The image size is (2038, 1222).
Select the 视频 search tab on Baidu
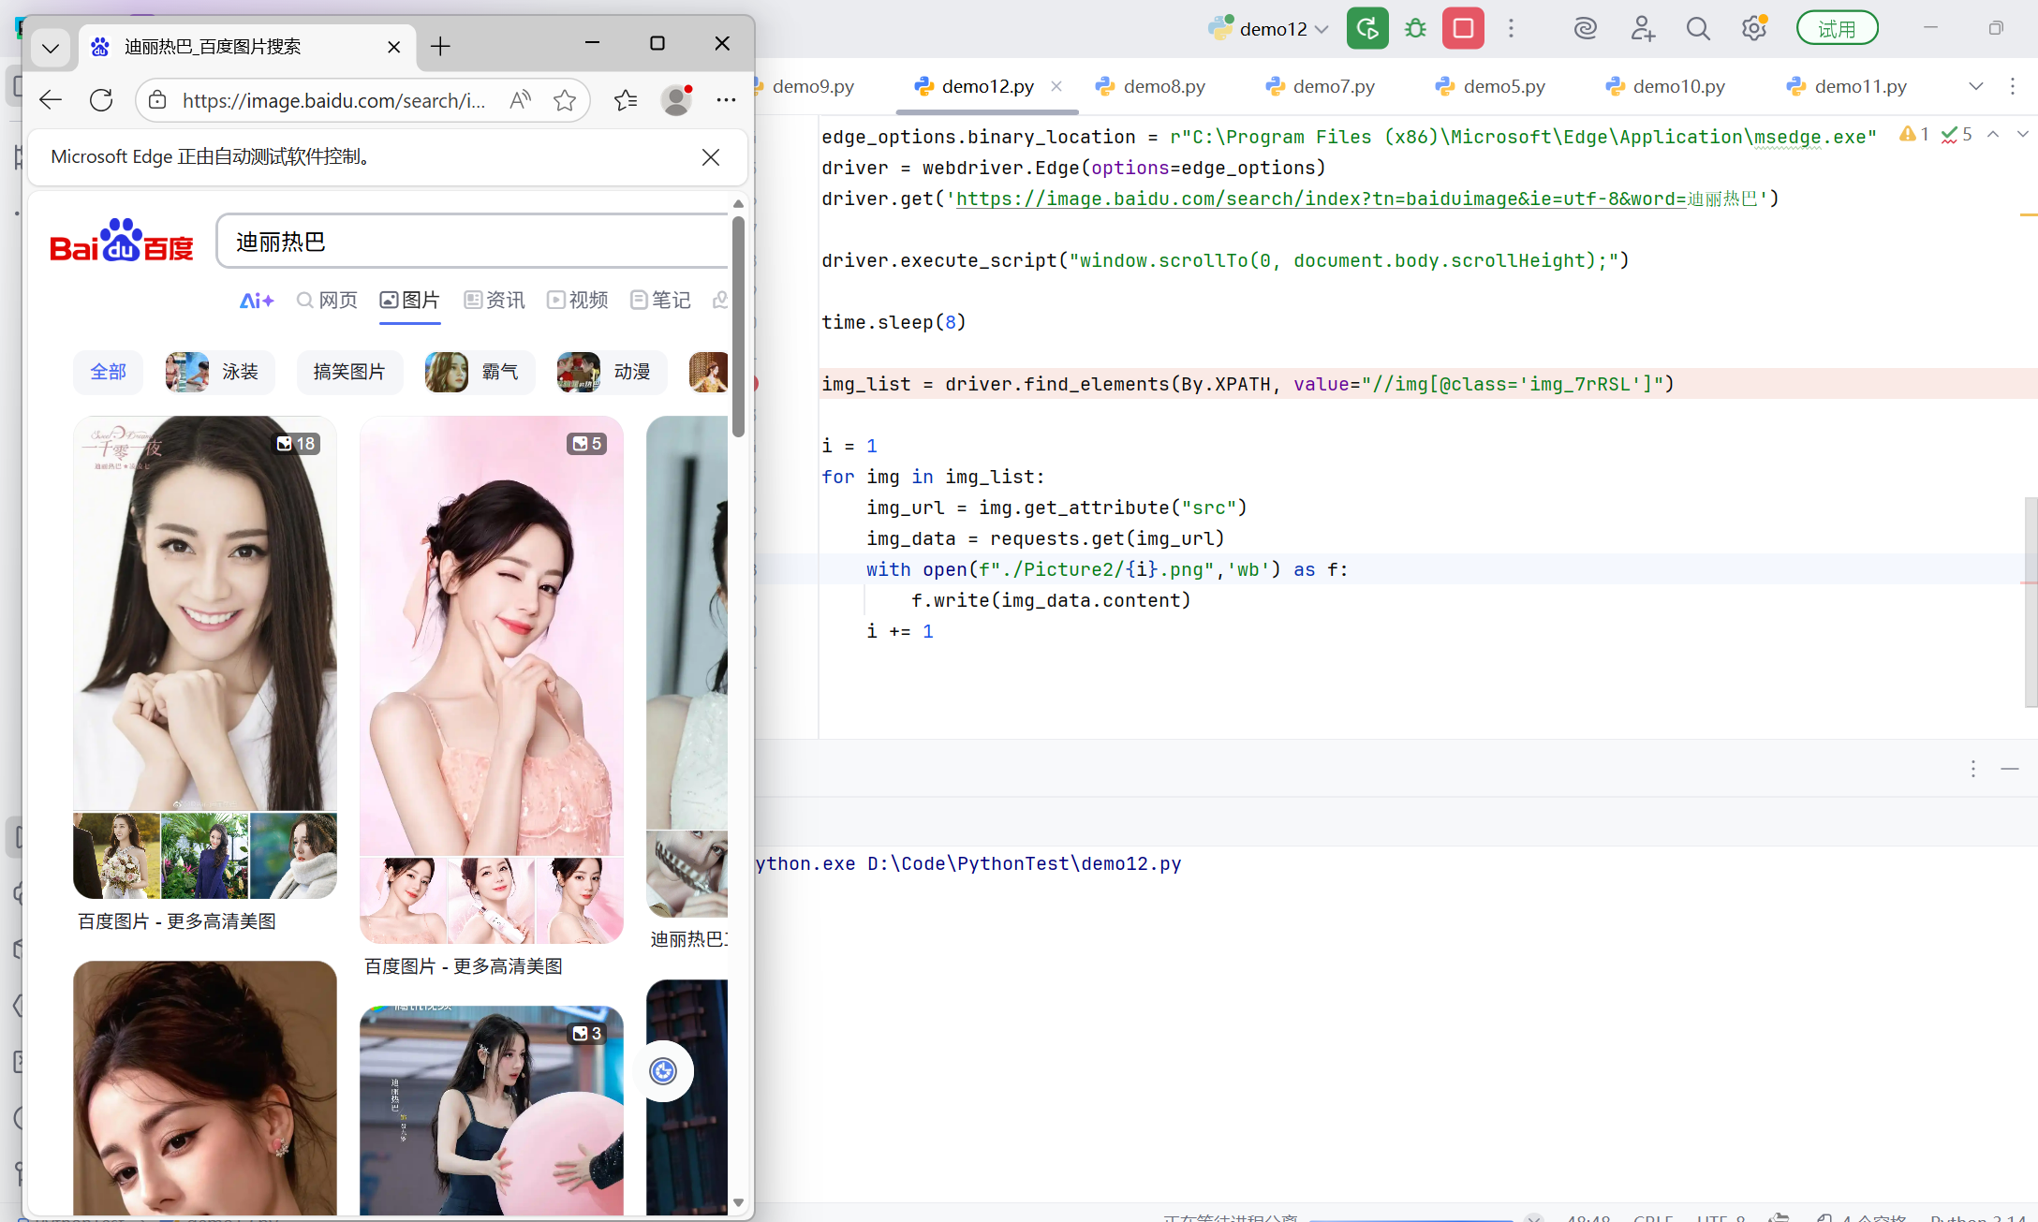(578, 300)
